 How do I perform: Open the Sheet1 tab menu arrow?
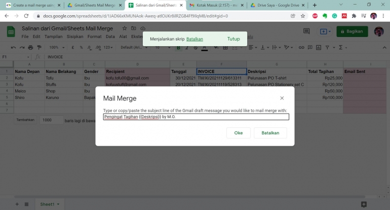pyautogui.click(x=58, y=204)
